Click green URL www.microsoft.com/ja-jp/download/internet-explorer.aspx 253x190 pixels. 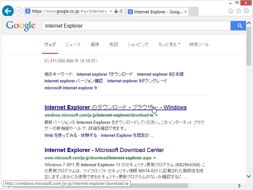98,158
